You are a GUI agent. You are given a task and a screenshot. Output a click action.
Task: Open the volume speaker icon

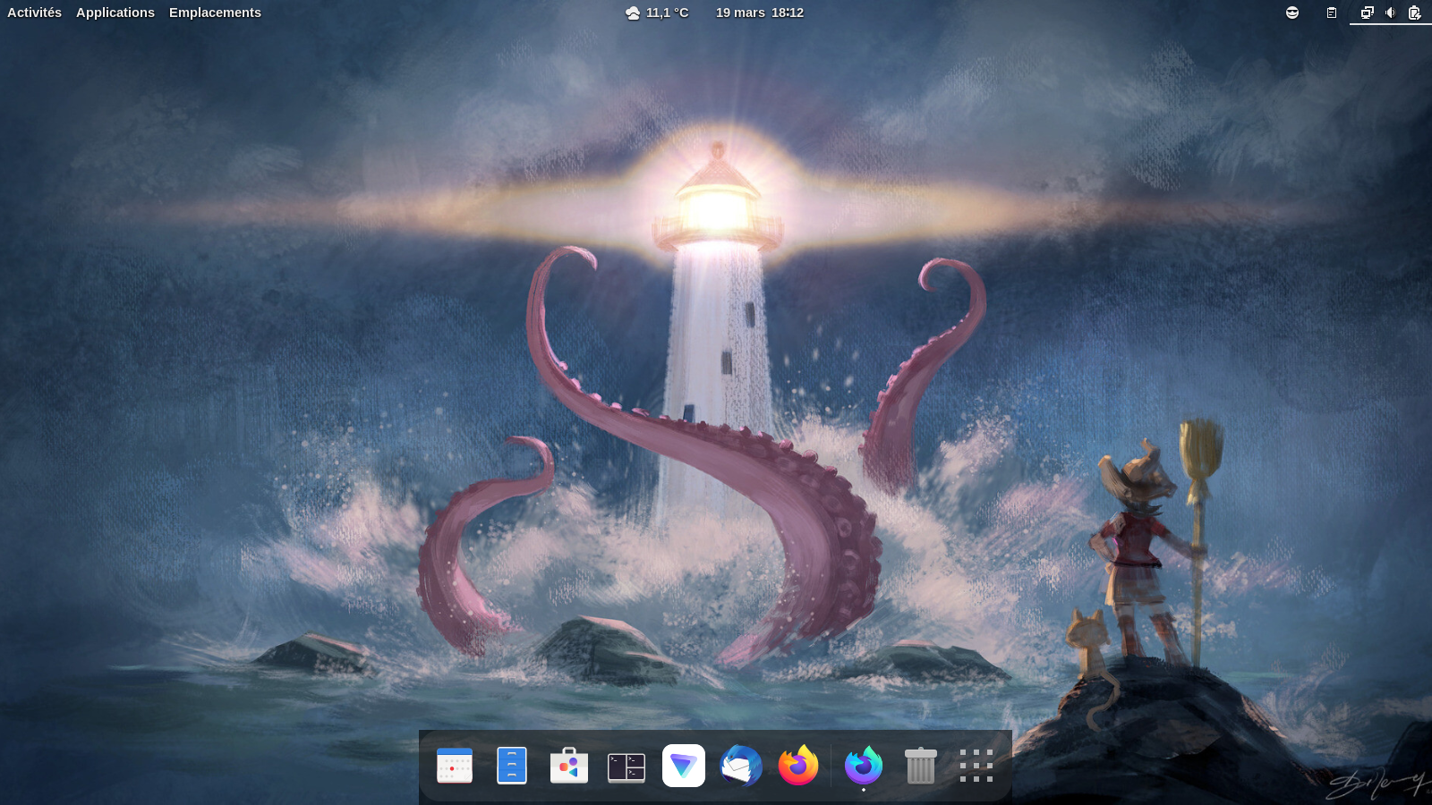[x=1391, y=13]
